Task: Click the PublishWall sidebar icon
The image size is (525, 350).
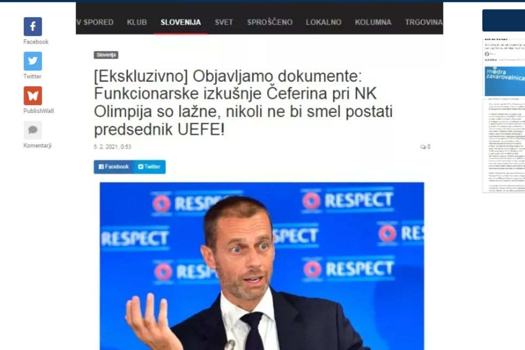Action: click(x=33, y=95)
